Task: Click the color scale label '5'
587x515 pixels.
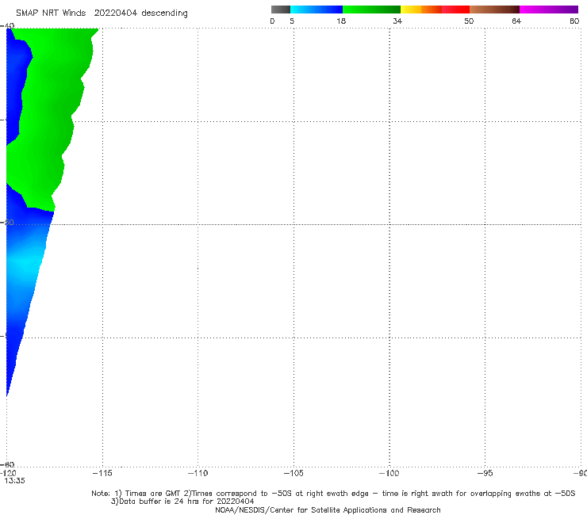Action: click(x=292, y=21)
